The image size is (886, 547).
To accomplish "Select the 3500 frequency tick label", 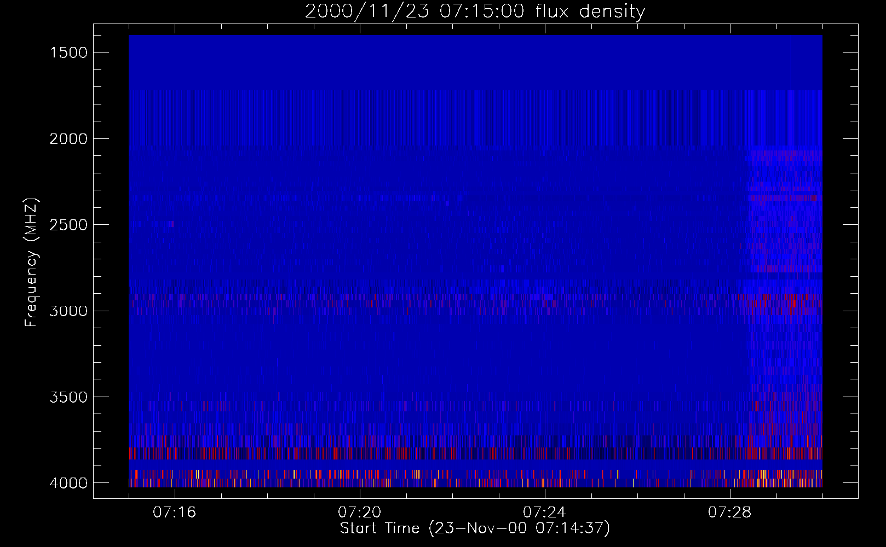I will 68,397.
